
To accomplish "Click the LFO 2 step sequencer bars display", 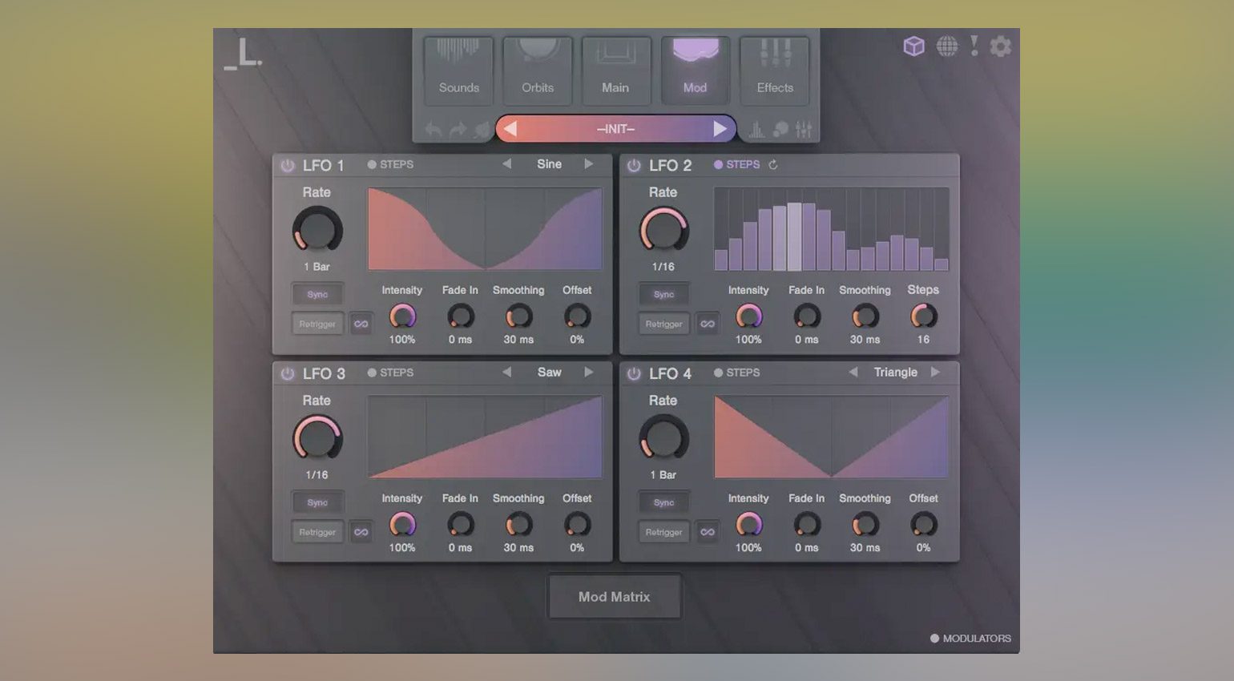I will click(831, 229).
